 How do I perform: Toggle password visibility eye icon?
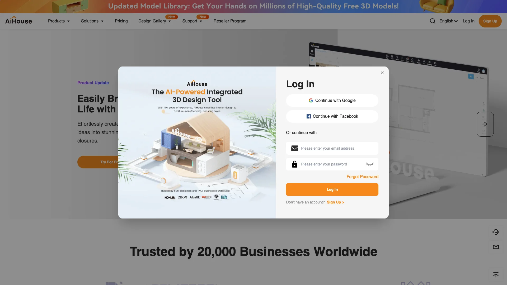370,164
